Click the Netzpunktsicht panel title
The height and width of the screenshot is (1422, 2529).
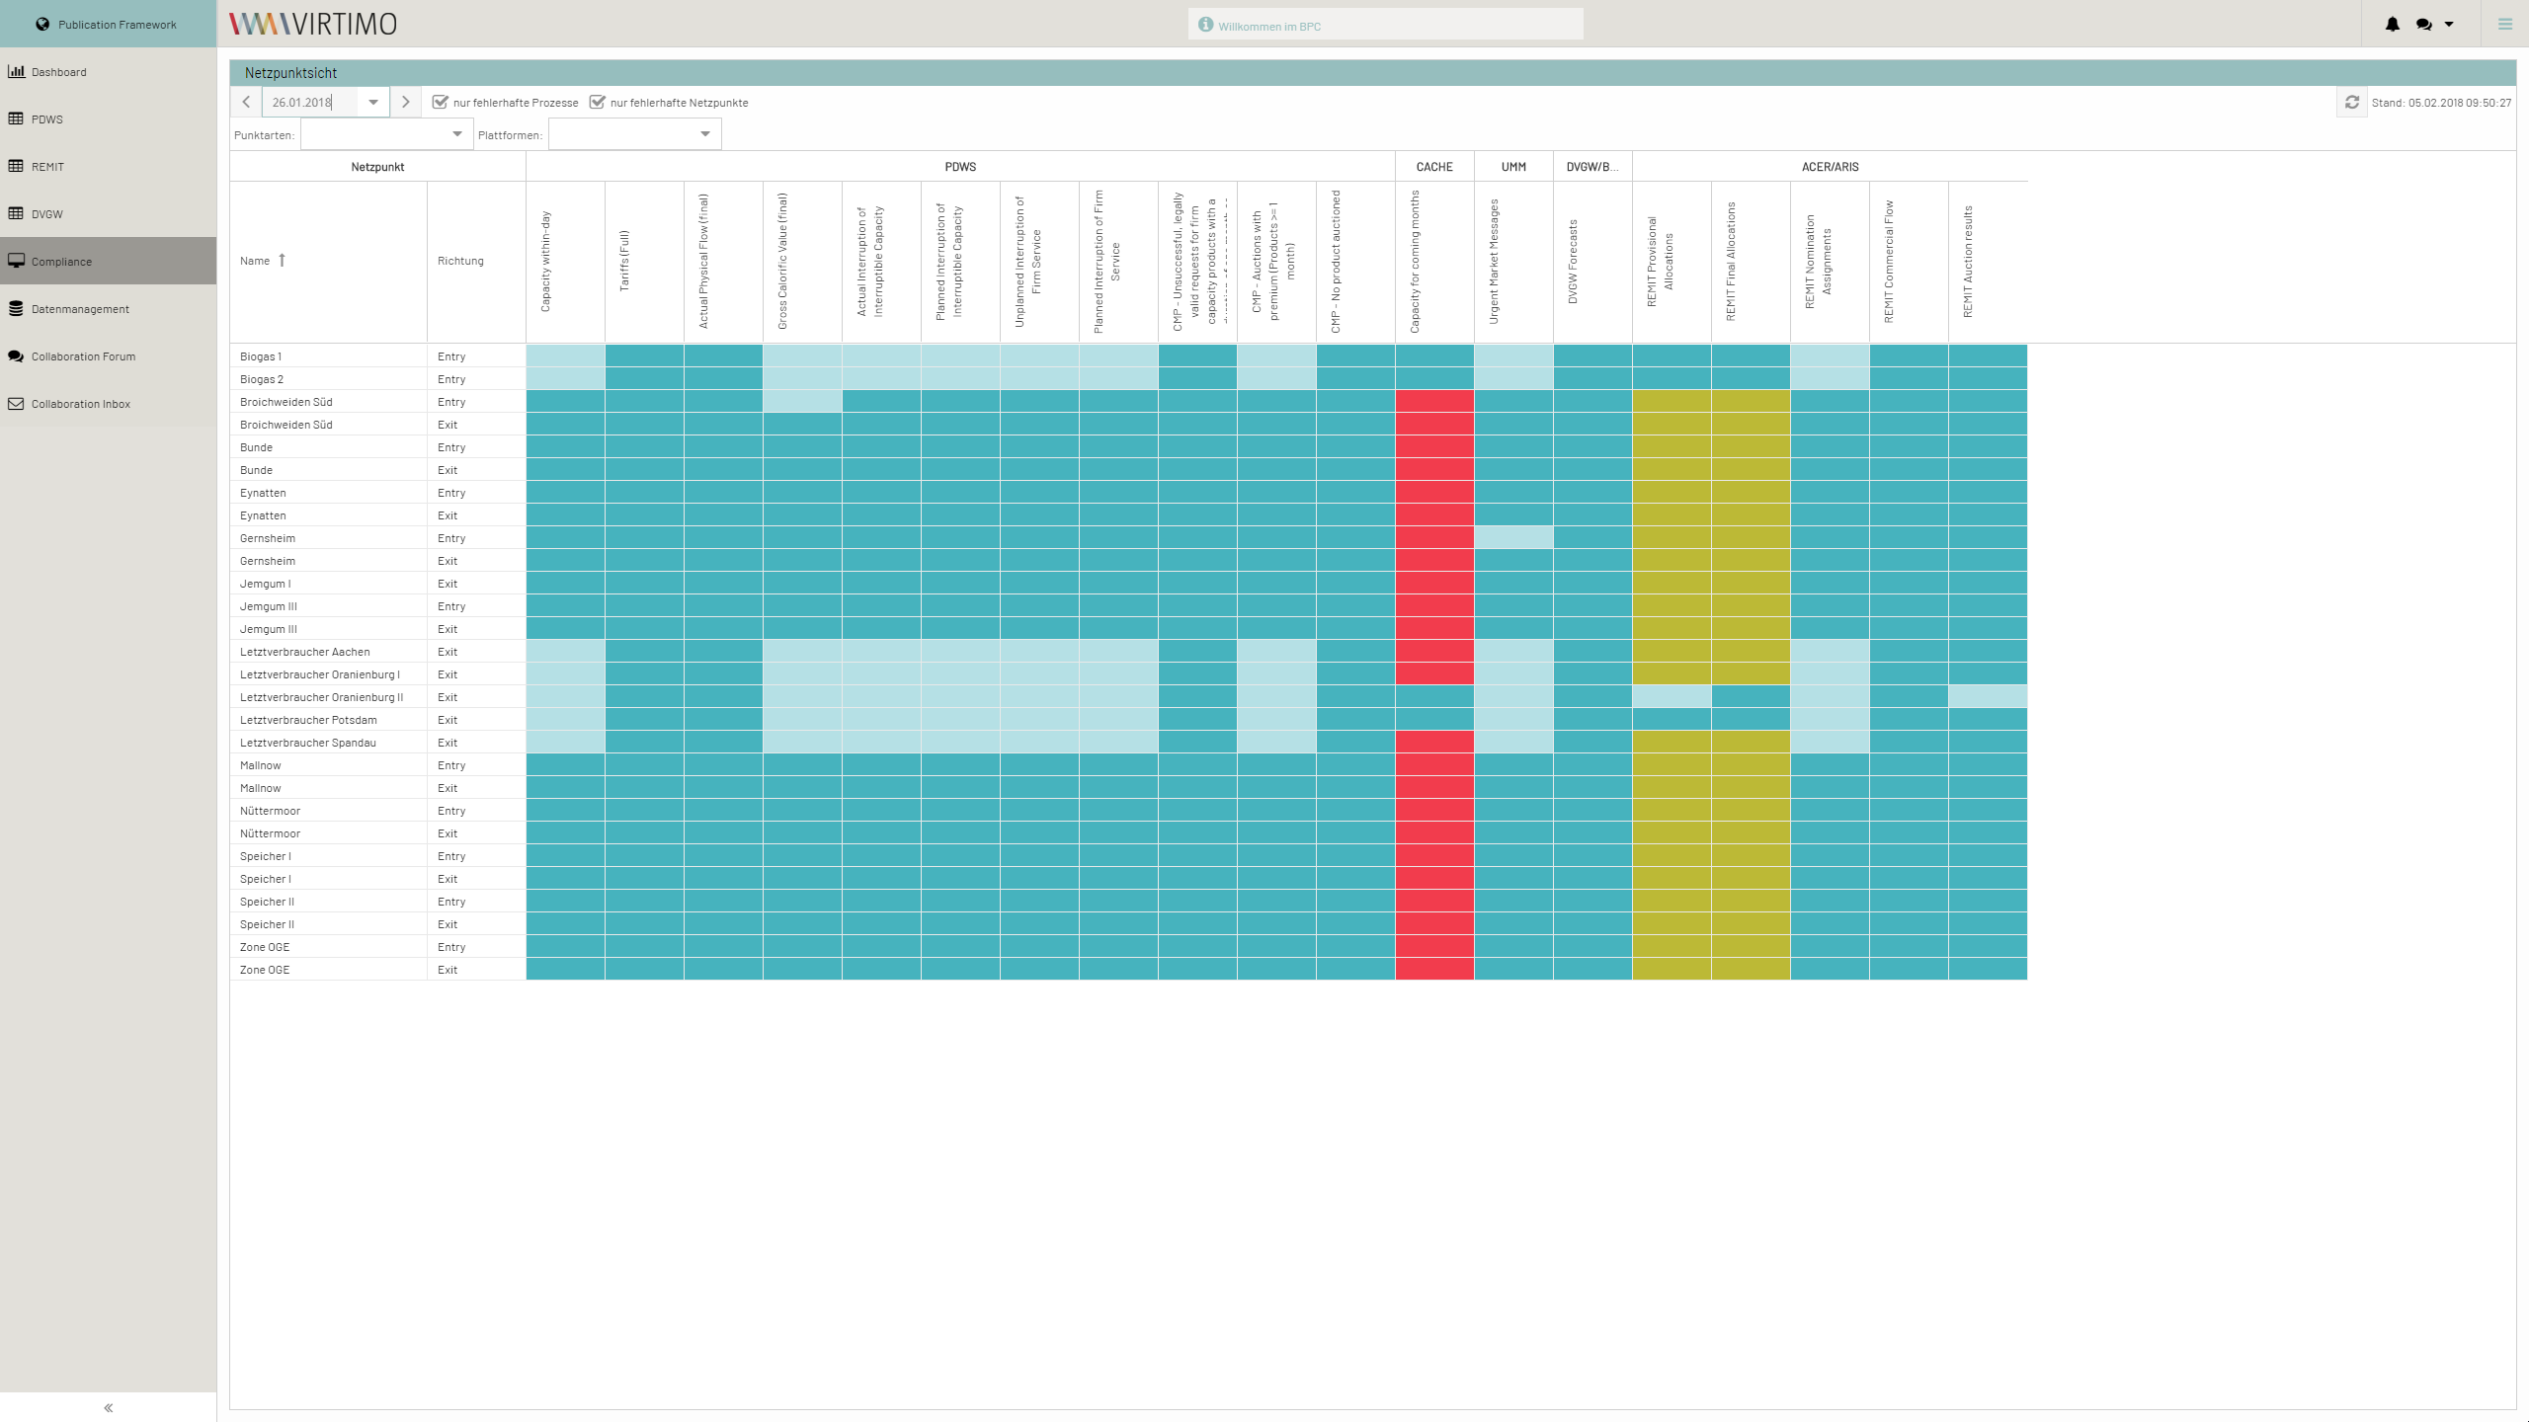click(x=290, y=73)
